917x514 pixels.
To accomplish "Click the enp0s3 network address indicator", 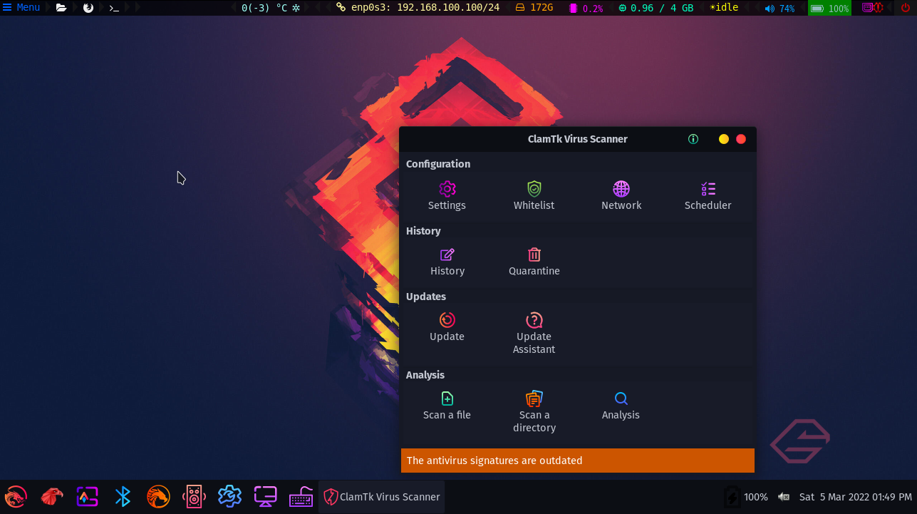I will click(x=418, y=8).
